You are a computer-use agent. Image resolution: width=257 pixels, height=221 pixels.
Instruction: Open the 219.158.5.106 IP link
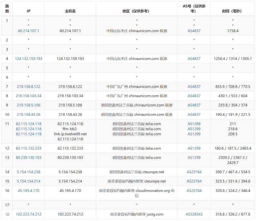29,105
